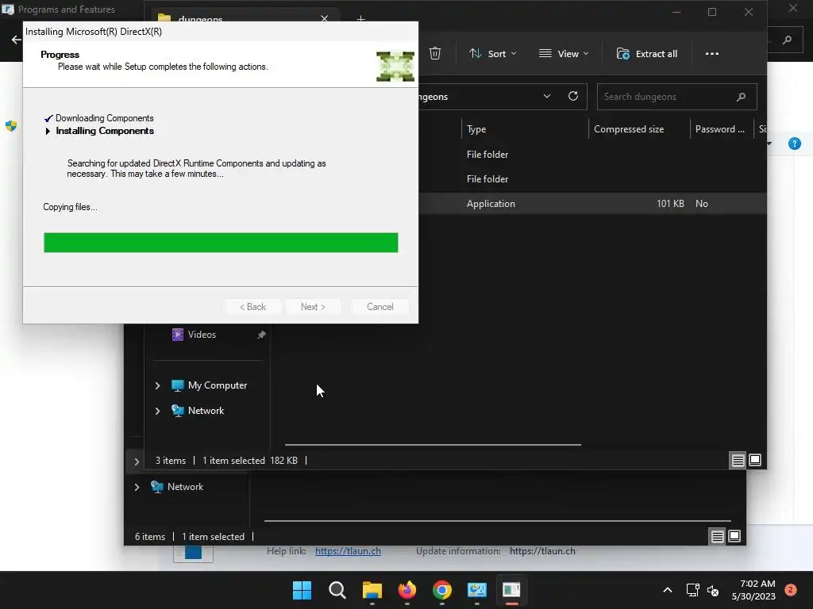This screenshot has width=813, height=609.
Task: Click the green DirectX installation progress bar
Action: coord(221,243)
